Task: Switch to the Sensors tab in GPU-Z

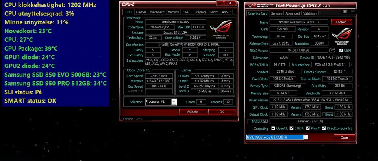Action: click(276, 13)
